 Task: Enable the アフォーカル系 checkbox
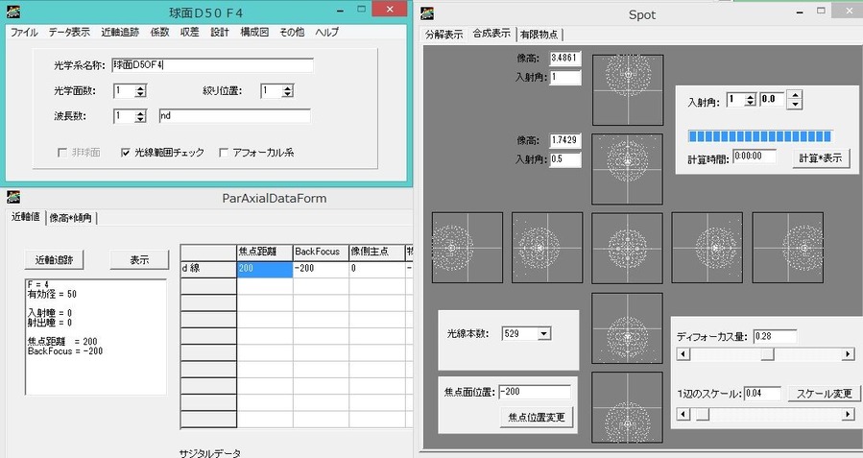[x=224, y=153]
